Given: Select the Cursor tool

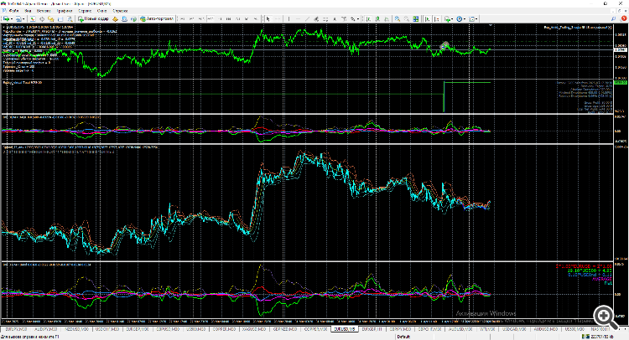Looking at the screenshot, I should [268, 18].
